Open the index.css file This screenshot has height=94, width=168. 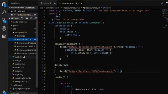pyautogui.click(x=19, y=68)
